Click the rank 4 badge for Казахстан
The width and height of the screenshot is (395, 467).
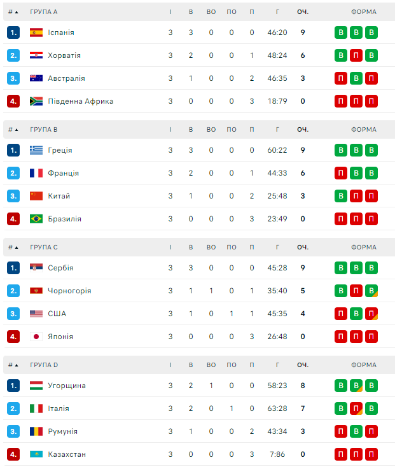pyautogui.click(x=13, y=454)
